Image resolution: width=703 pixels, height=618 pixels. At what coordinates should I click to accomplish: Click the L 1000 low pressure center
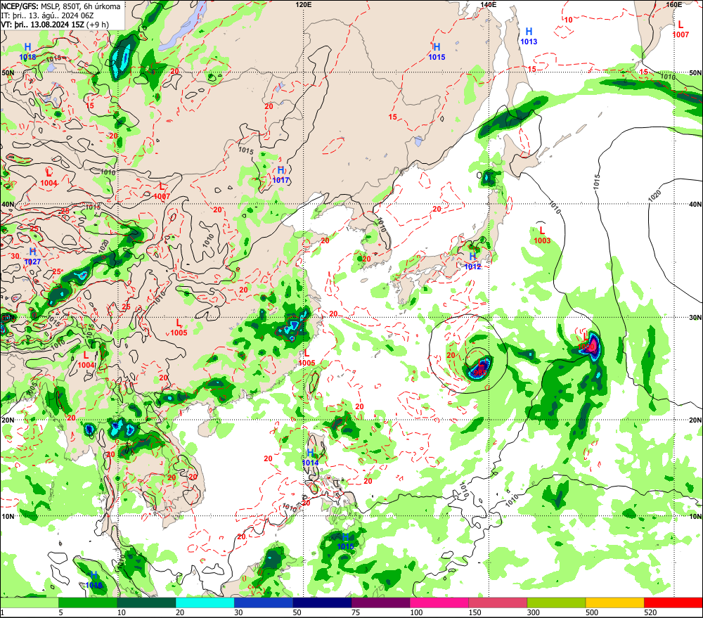(586, 342)
